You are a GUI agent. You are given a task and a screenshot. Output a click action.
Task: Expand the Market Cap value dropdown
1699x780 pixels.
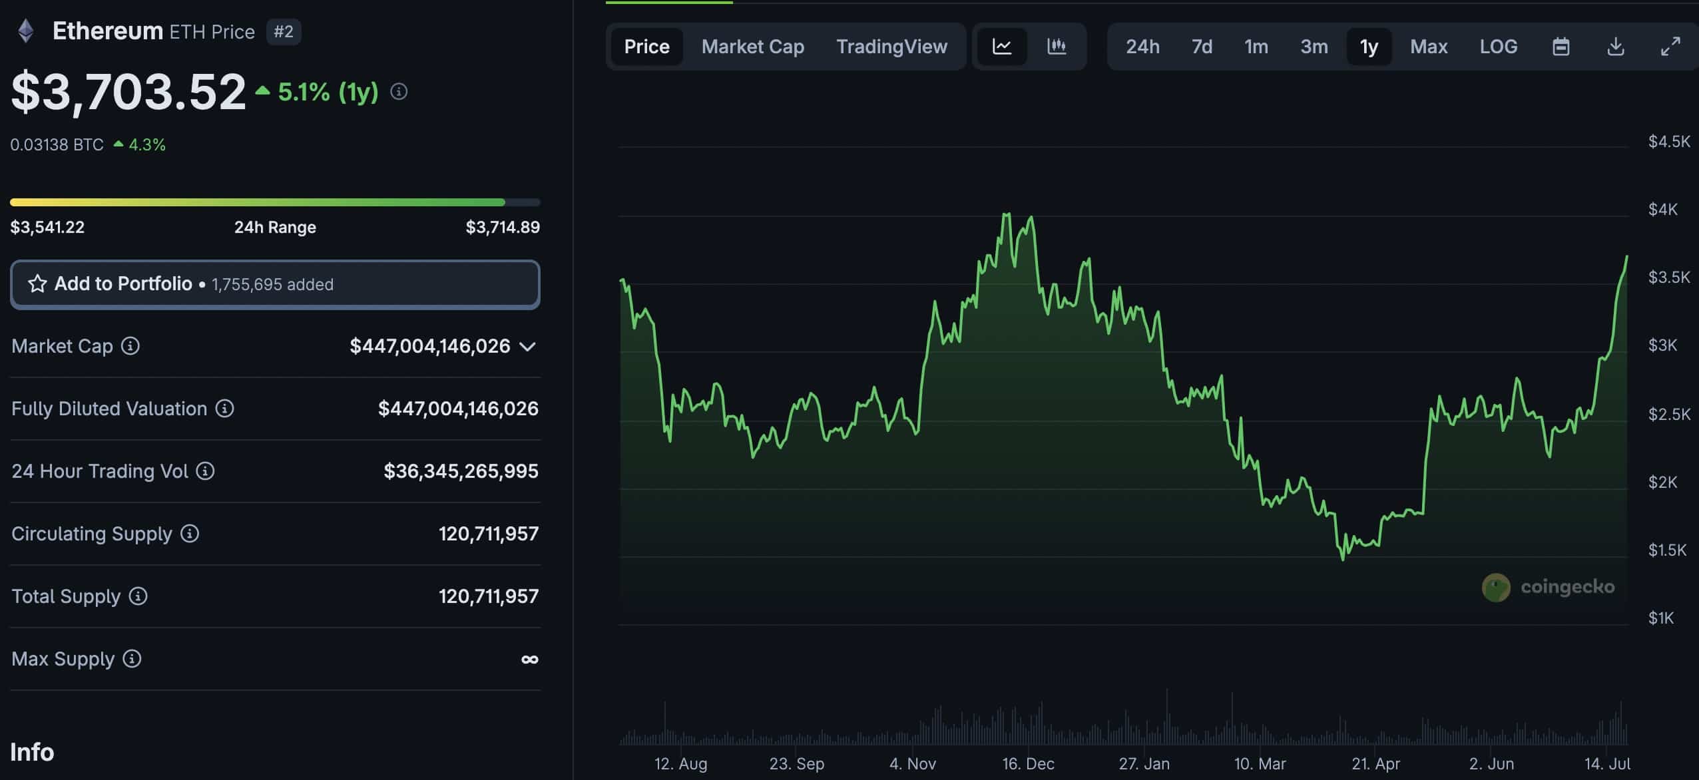coord(528,346)
